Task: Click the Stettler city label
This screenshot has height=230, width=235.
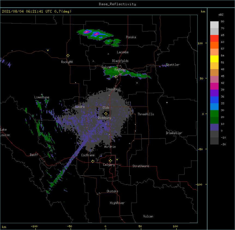Action: (173, 65)
